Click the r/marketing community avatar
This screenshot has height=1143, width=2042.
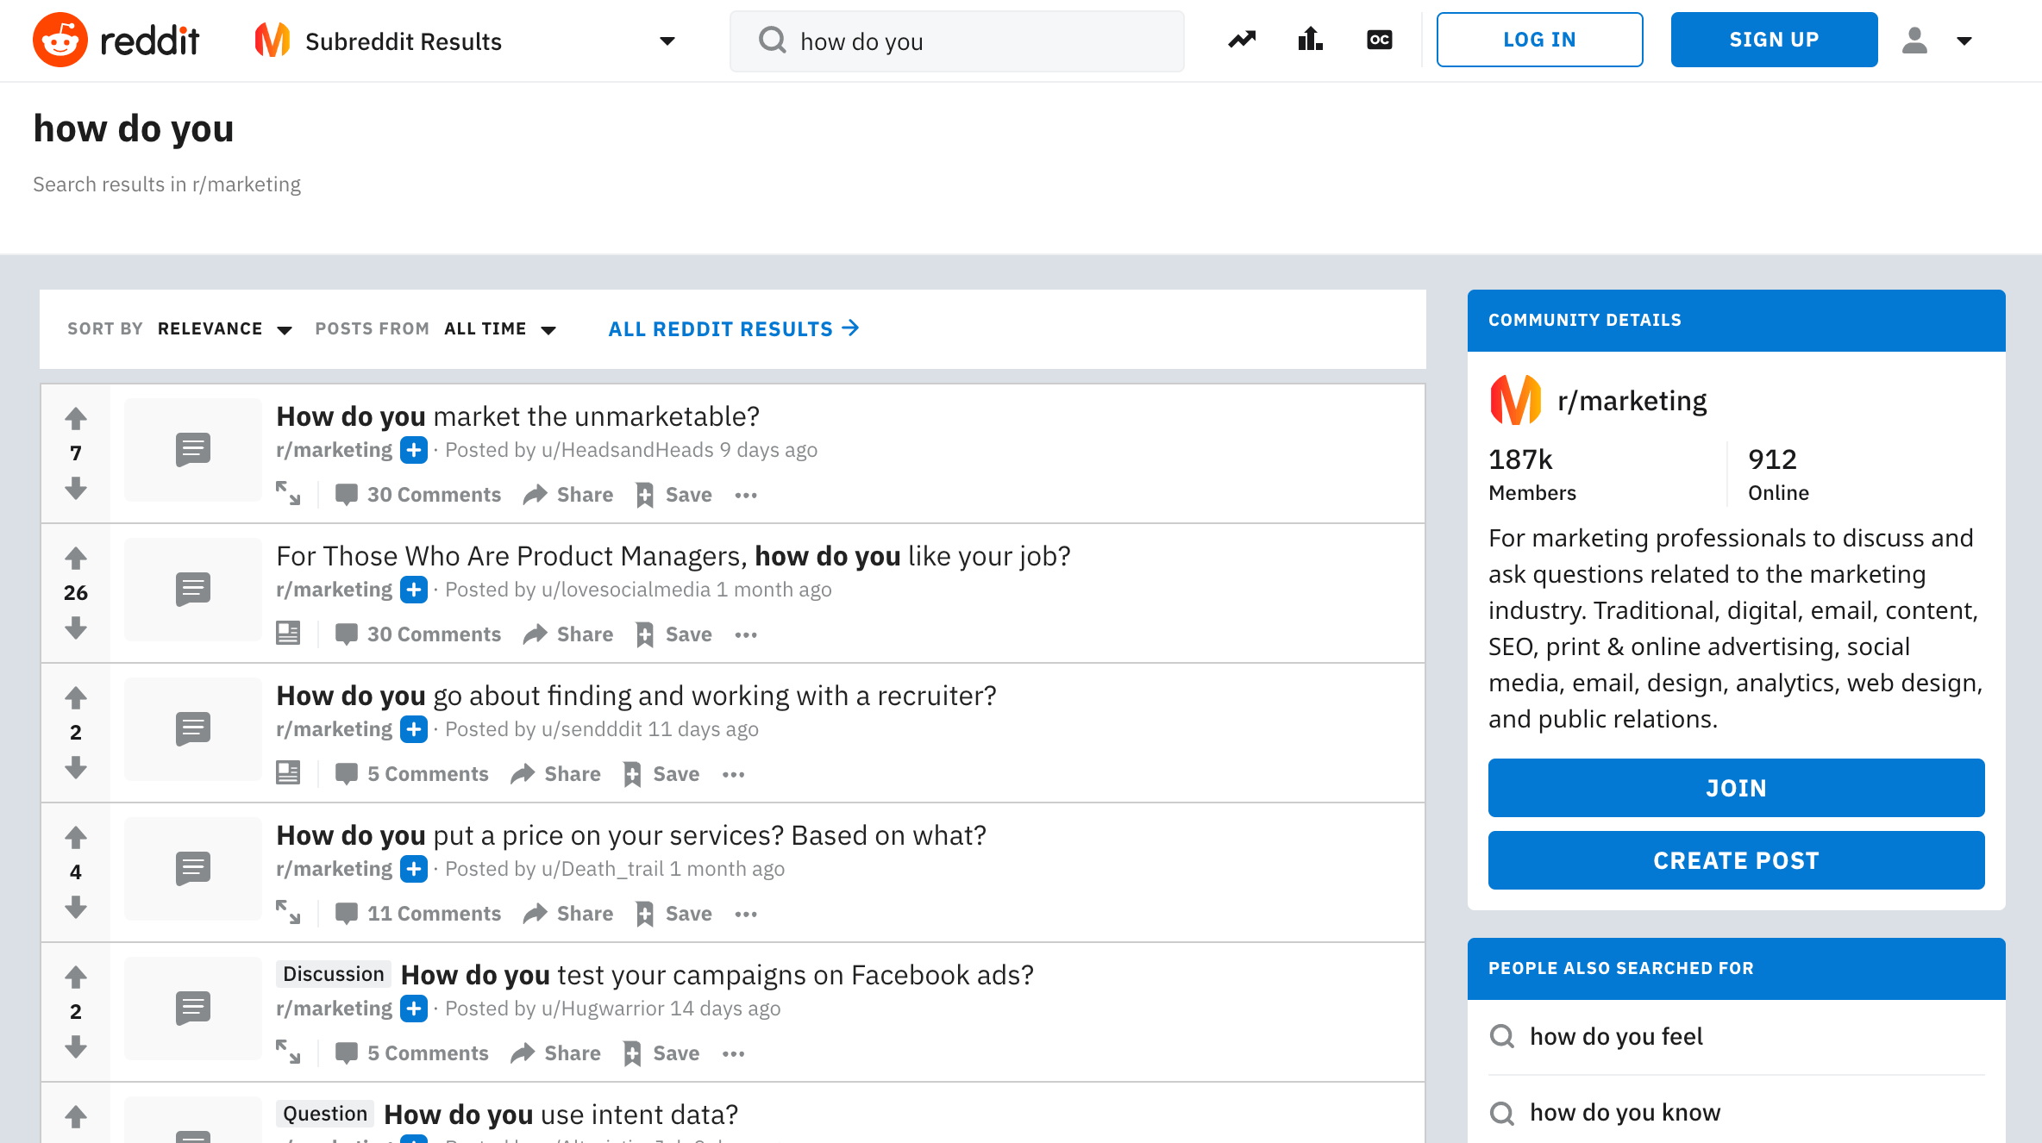tap(1517, 399)
